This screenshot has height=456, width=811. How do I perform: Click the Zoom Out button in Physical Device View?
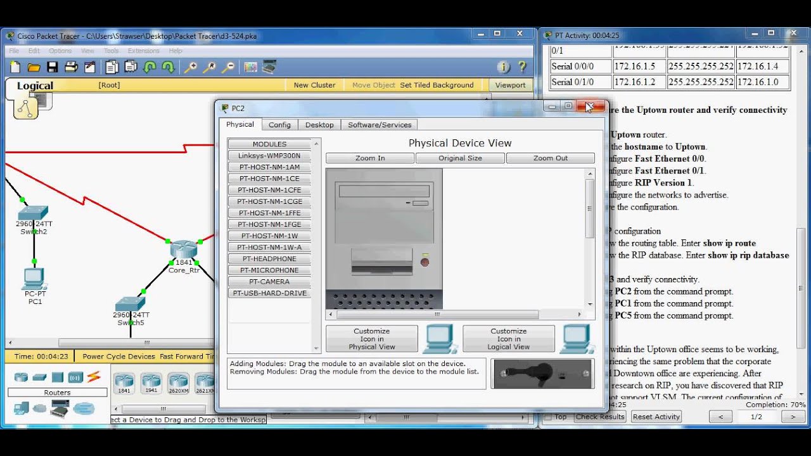click(x=551, y=158)
